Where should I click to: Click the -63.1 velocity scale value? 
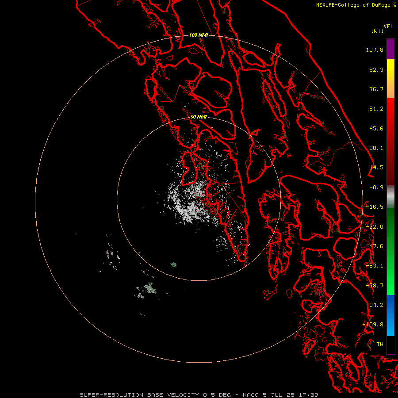[x=375, y=266]
